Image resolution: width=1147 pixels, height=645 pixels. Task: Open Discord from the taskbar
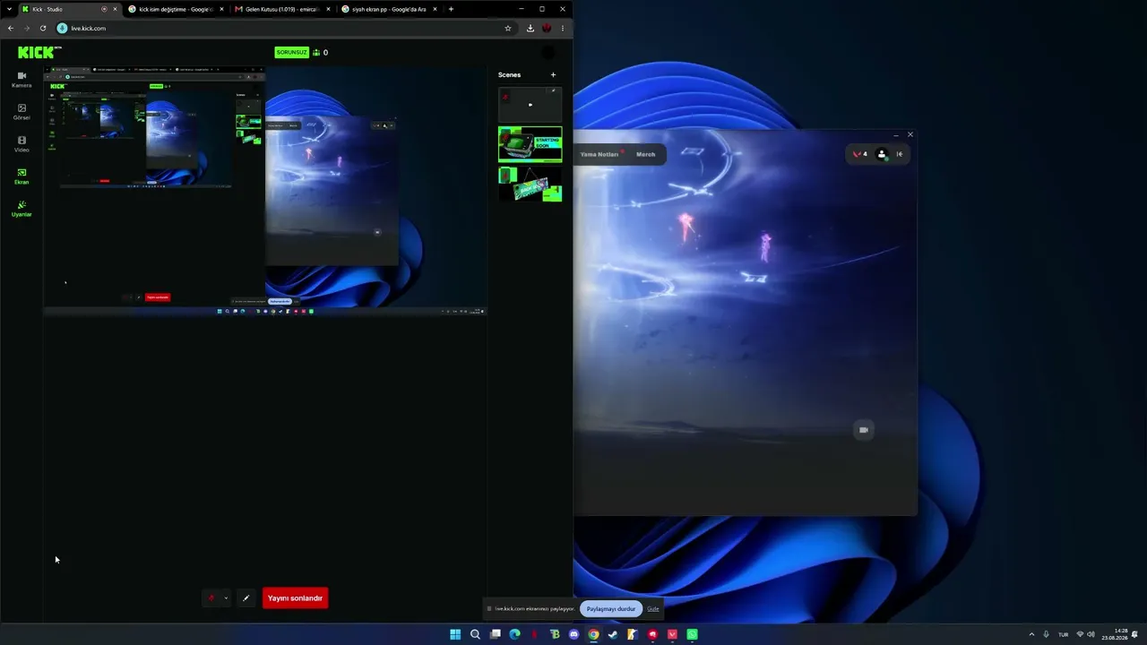(x=573, y=634)
